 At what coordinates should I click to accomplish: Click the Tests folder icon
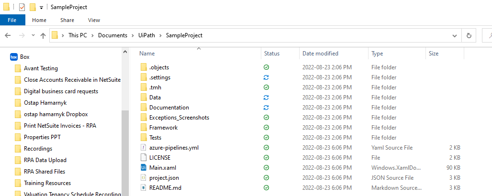[144, 137]
